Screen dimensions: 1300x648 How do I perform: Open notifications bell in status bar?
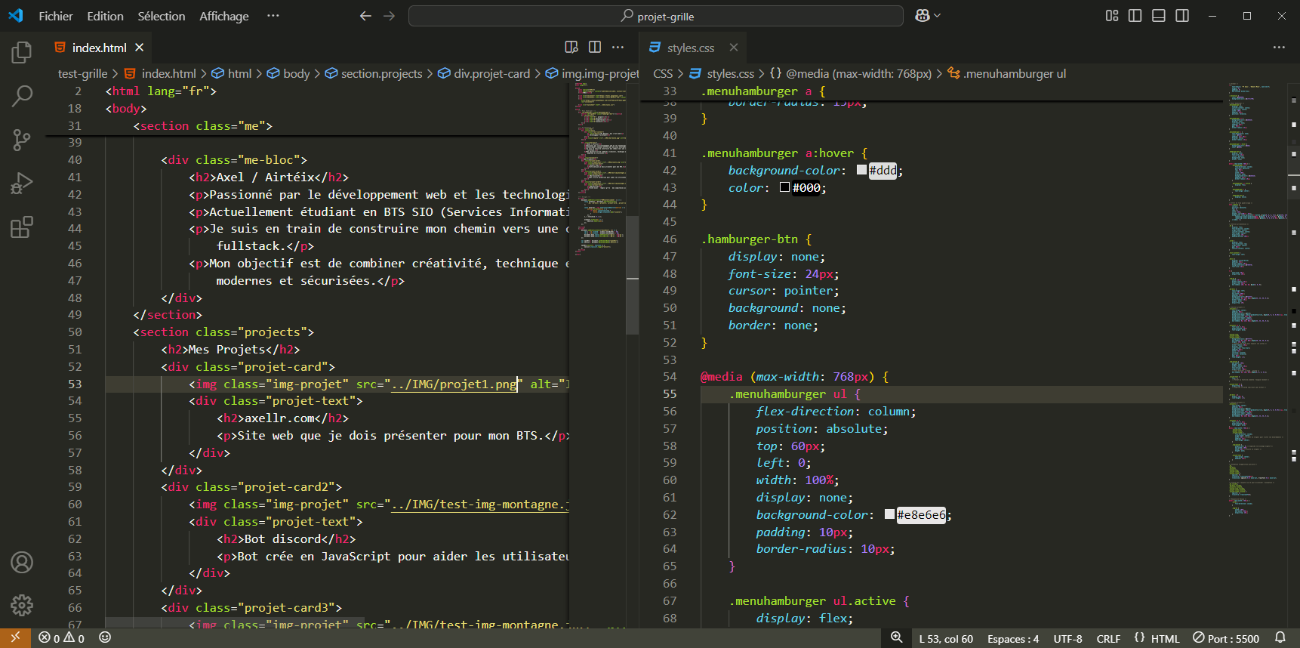[x=1280, y=638]
